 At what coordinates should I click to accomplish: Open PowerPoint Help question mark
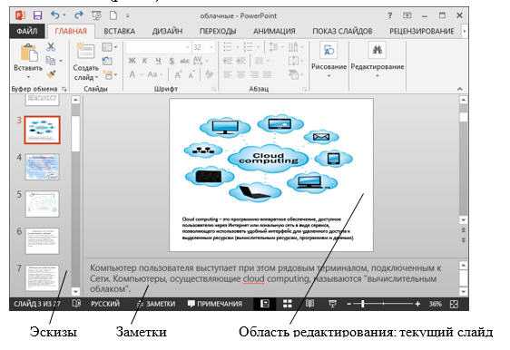389,15
